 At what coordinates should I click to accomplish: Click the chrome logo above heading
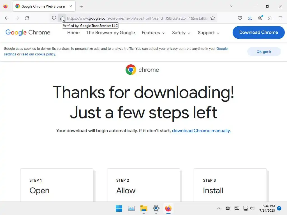(x=142, y=70)
